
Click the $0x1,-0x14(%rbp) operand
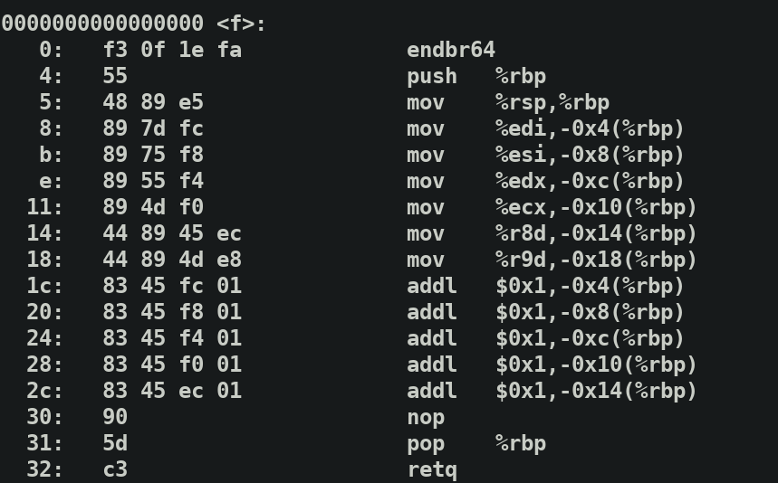596,391
